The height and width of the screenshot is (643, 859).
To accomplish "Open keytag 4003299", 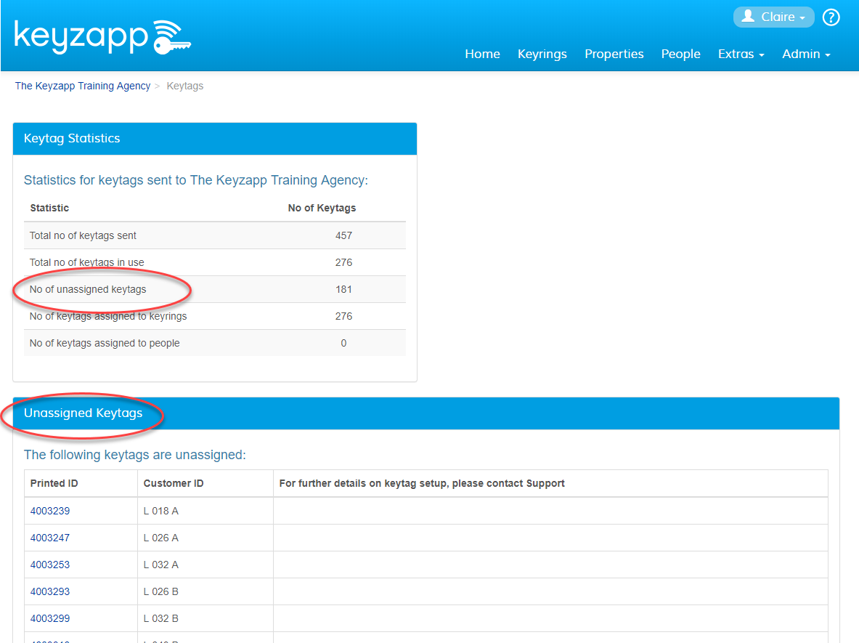I will click(x=50, y=618).
